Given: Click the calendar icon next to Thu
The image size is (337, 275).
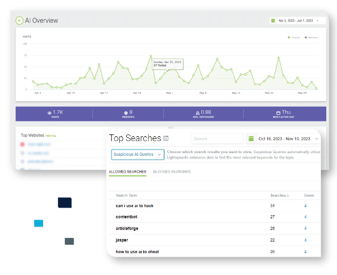Looking at the screenshot, I should (x=279, y=113).
